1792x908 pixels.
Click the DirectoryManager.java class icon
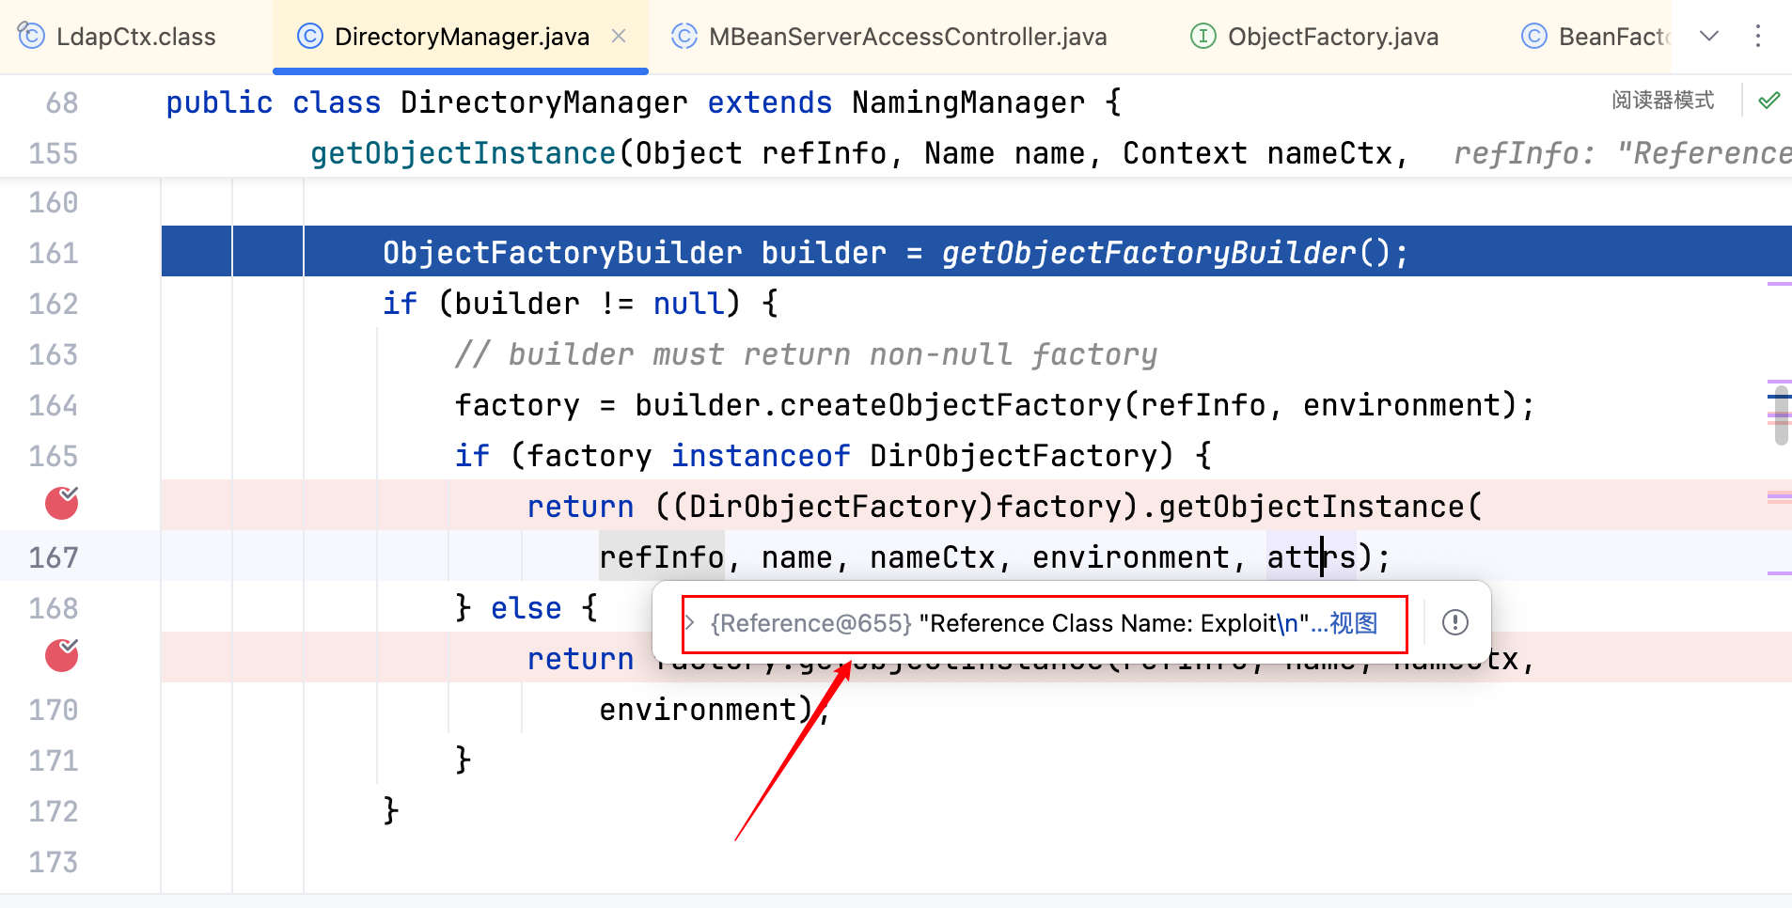point(309,36)
